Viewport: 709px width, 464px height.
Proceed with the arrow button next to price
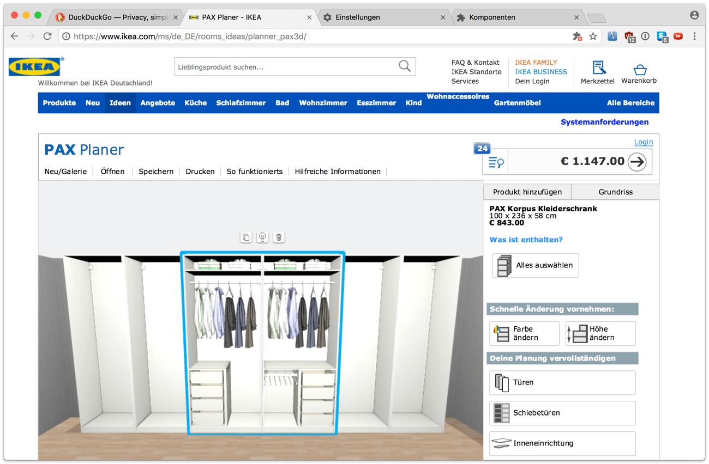pos(636,162)
